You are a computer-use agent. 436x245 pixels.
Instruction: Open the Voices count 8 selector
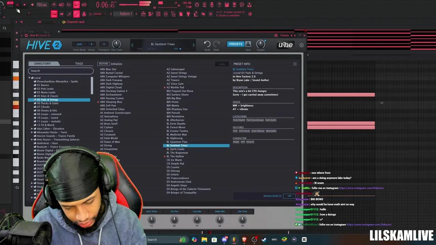91,44
